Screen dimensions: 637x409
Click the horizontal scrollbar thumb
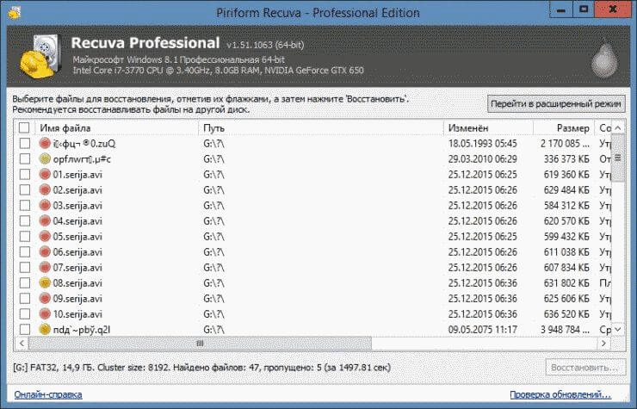[200, 344]
